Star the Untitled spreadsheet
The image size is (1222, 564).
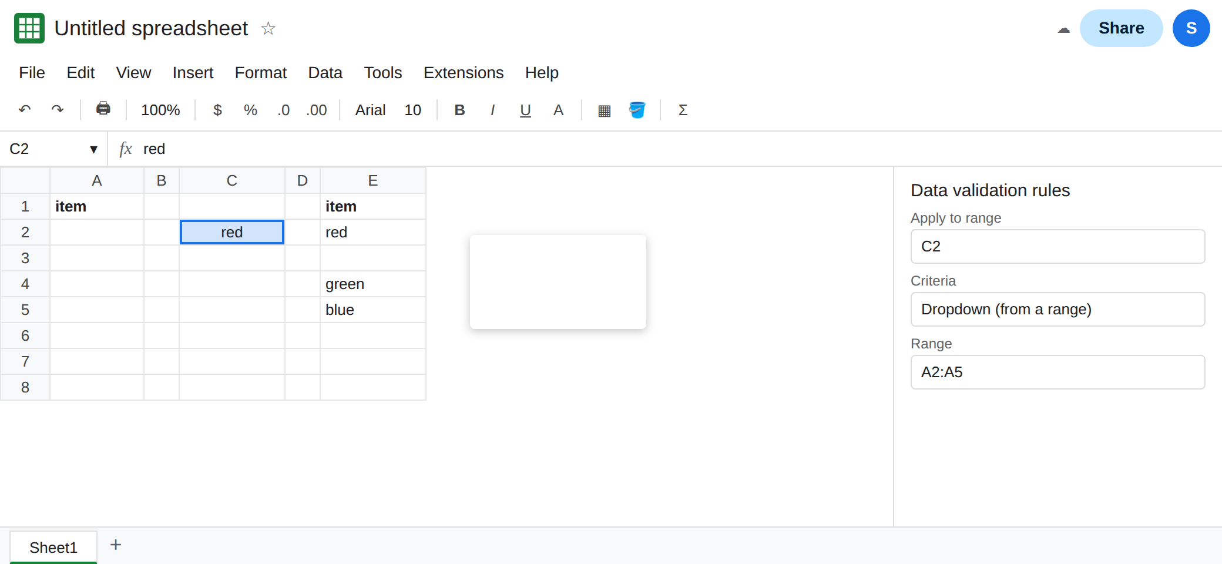[268, 28]
